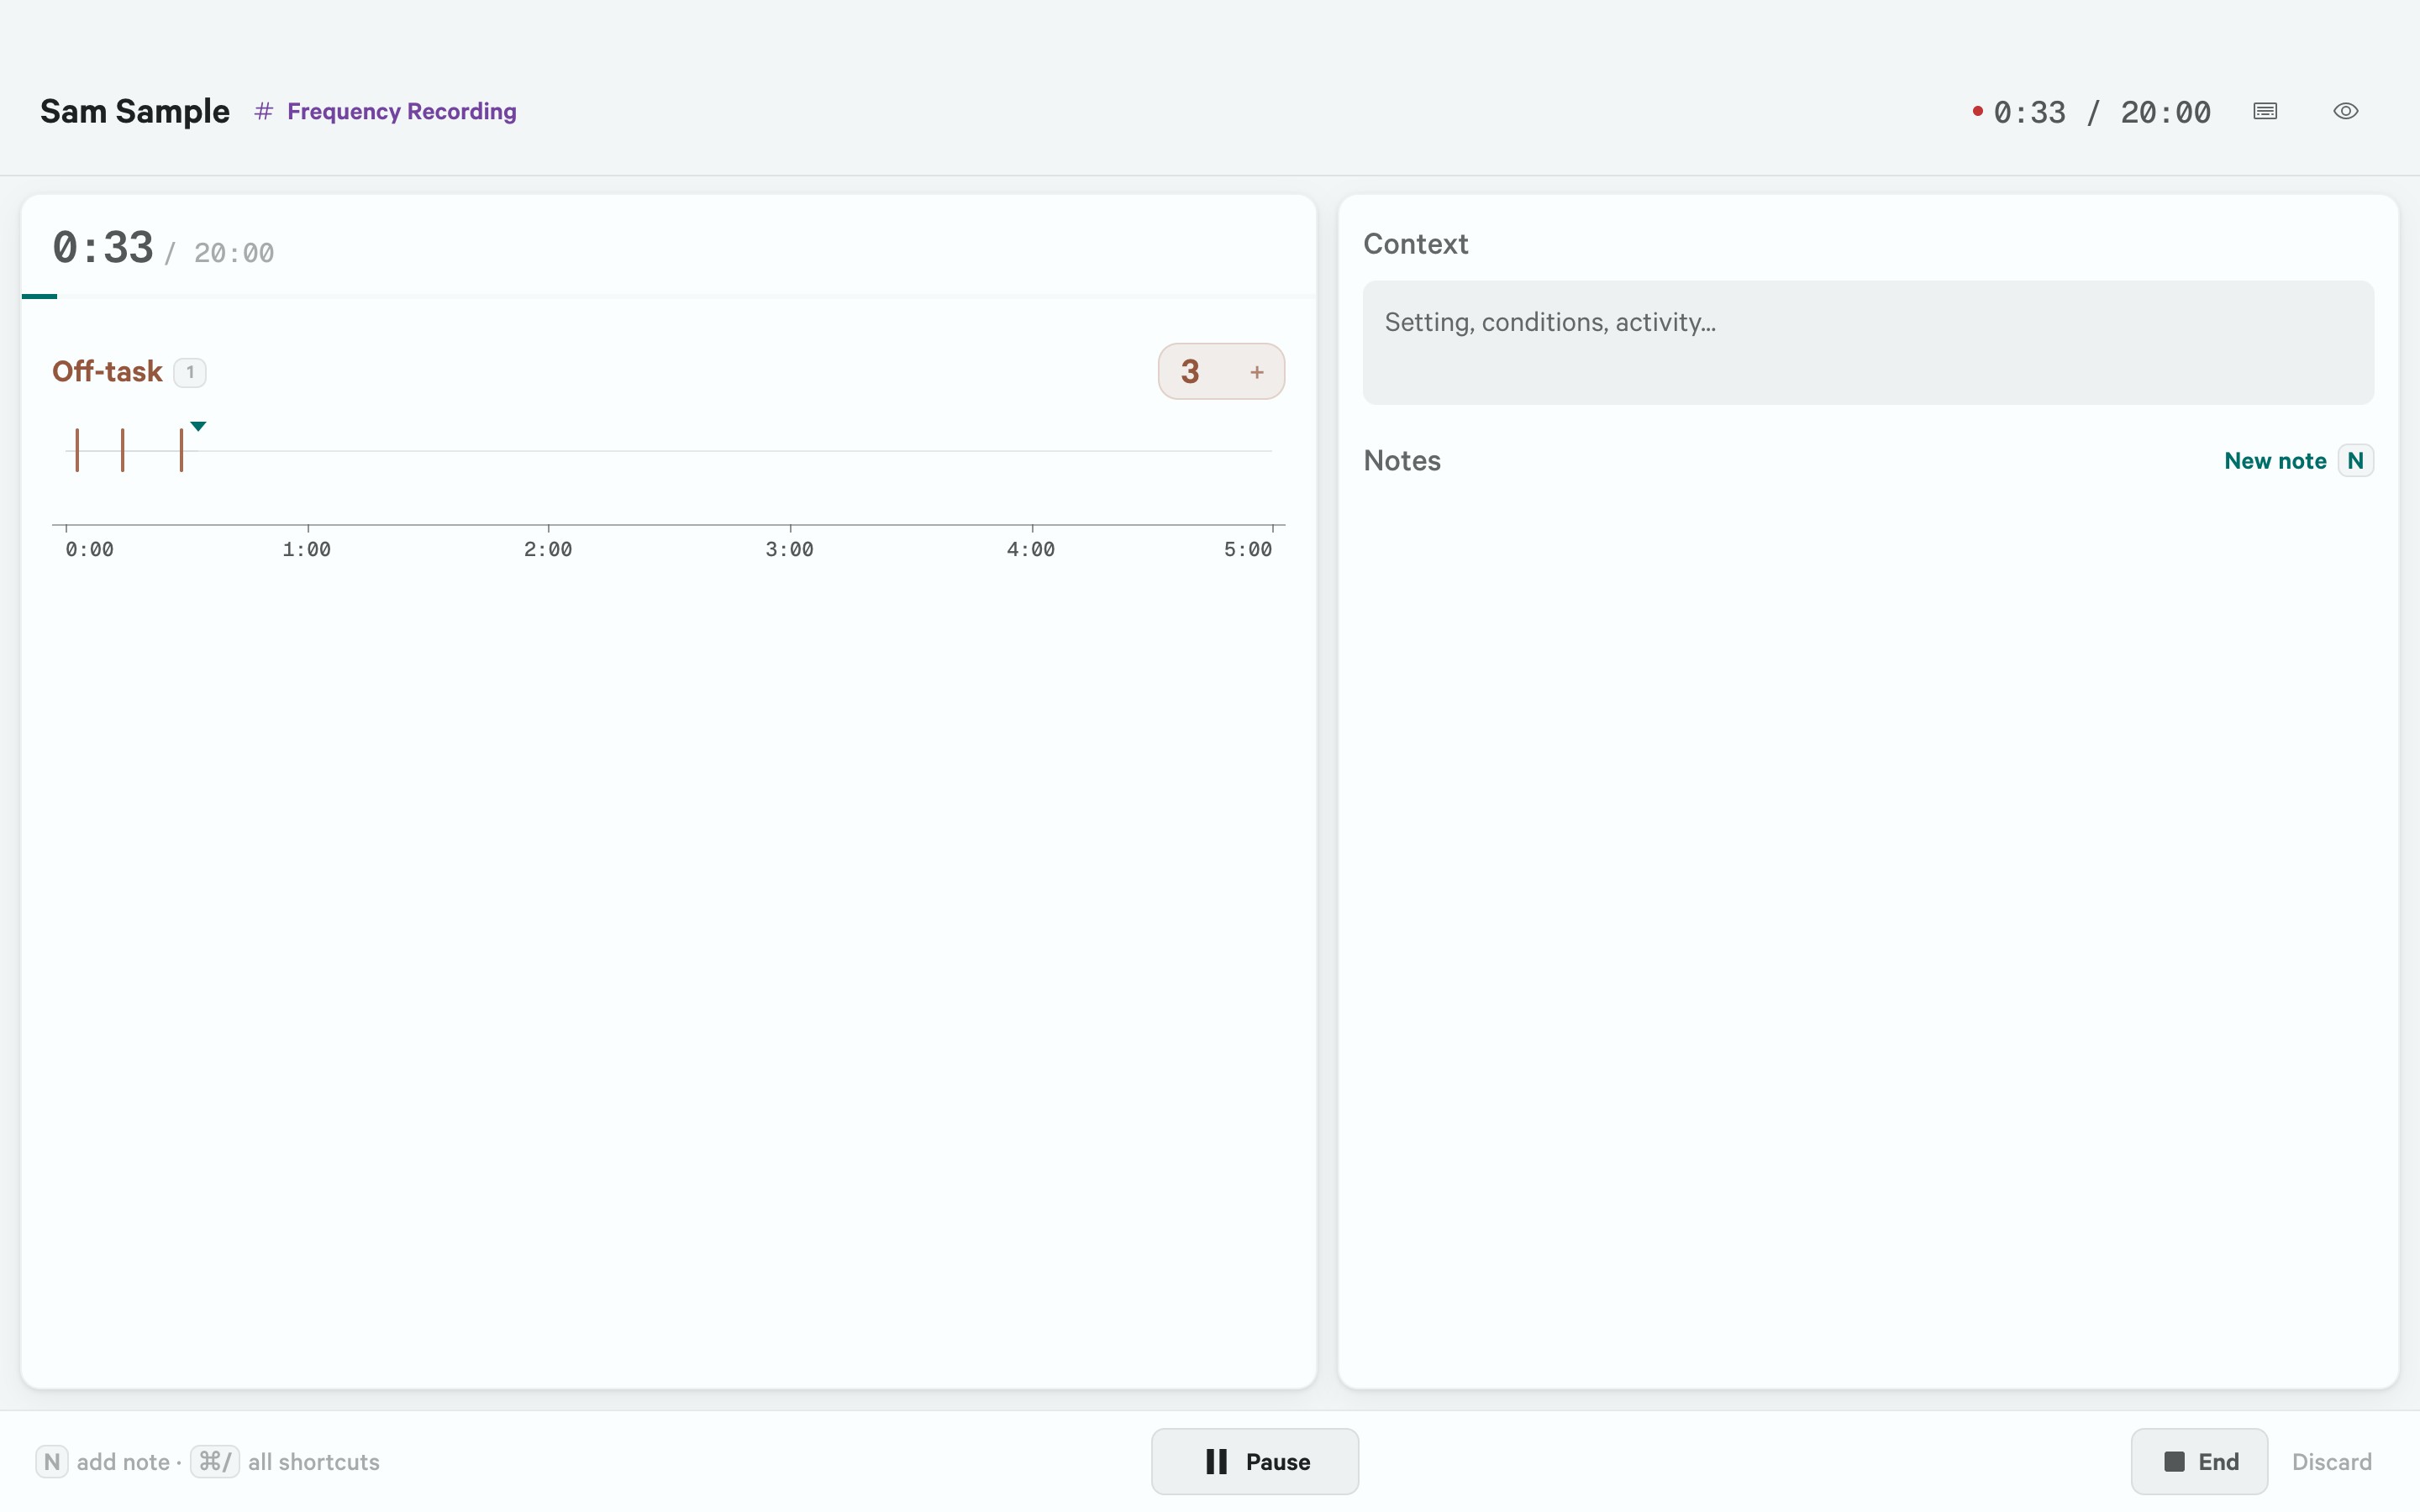The width and height of the screenshot is (2420, 1512).
Task: Open all shortcuts via ⌘/ key badge
Action: [215, 1461]
